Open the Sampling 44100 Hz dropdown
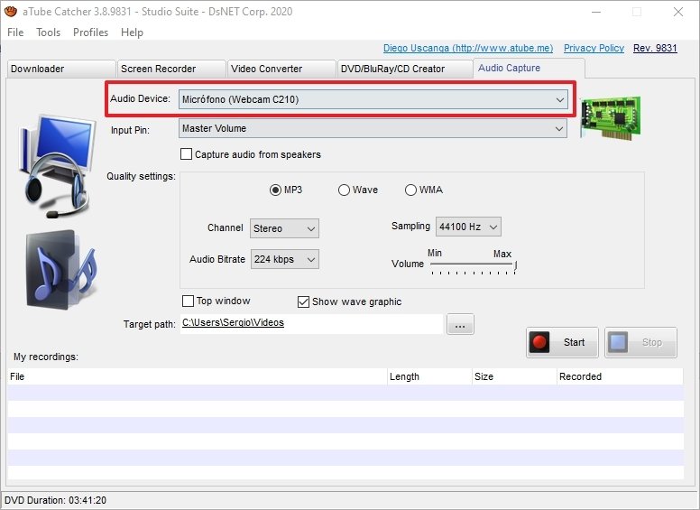This screenshot has width=700, height=510. pos(468,227)
